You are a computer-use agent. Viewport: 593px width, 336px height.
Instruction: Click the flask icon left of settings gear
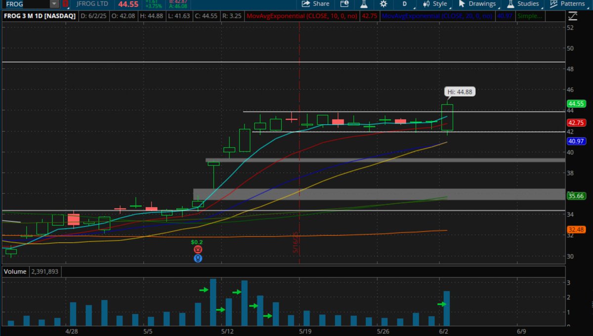click(x=364, y=4)
